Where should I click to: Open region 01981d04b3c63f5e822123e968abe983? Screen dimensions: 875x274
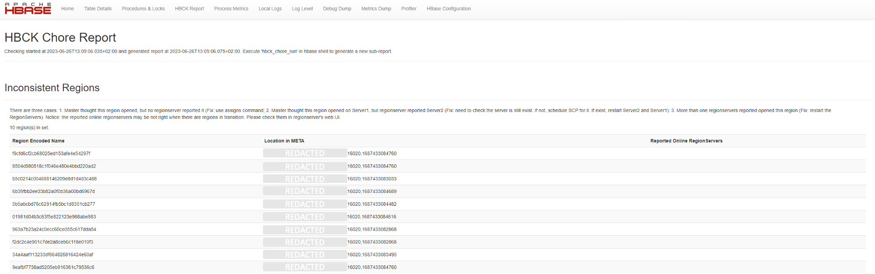[x=54, y=217]
